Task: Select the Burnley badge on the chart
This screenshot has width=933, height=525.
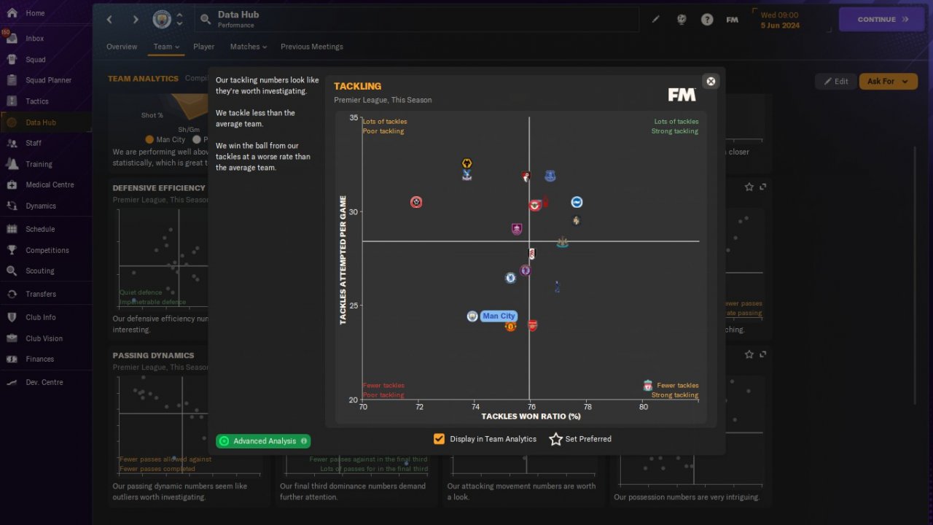Action: click(517, 229)
